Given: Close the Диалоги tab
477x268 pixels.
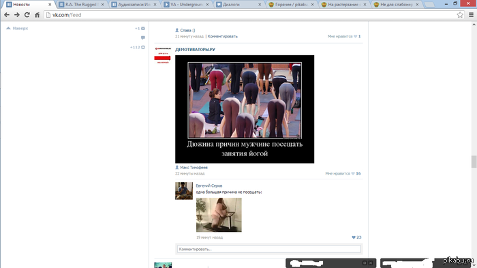Looking at the screenshot, I should [260, 5].
